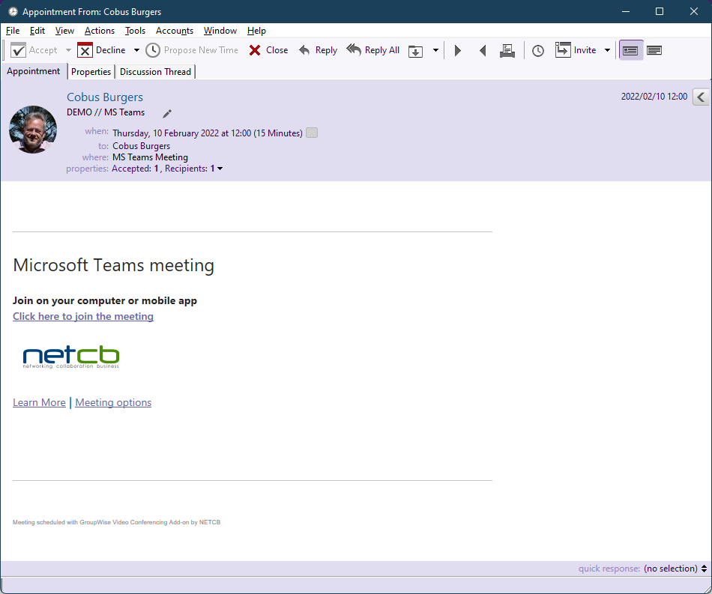Open the Meeting options link
Screen dimensions: 712x594
pos(113,402)
